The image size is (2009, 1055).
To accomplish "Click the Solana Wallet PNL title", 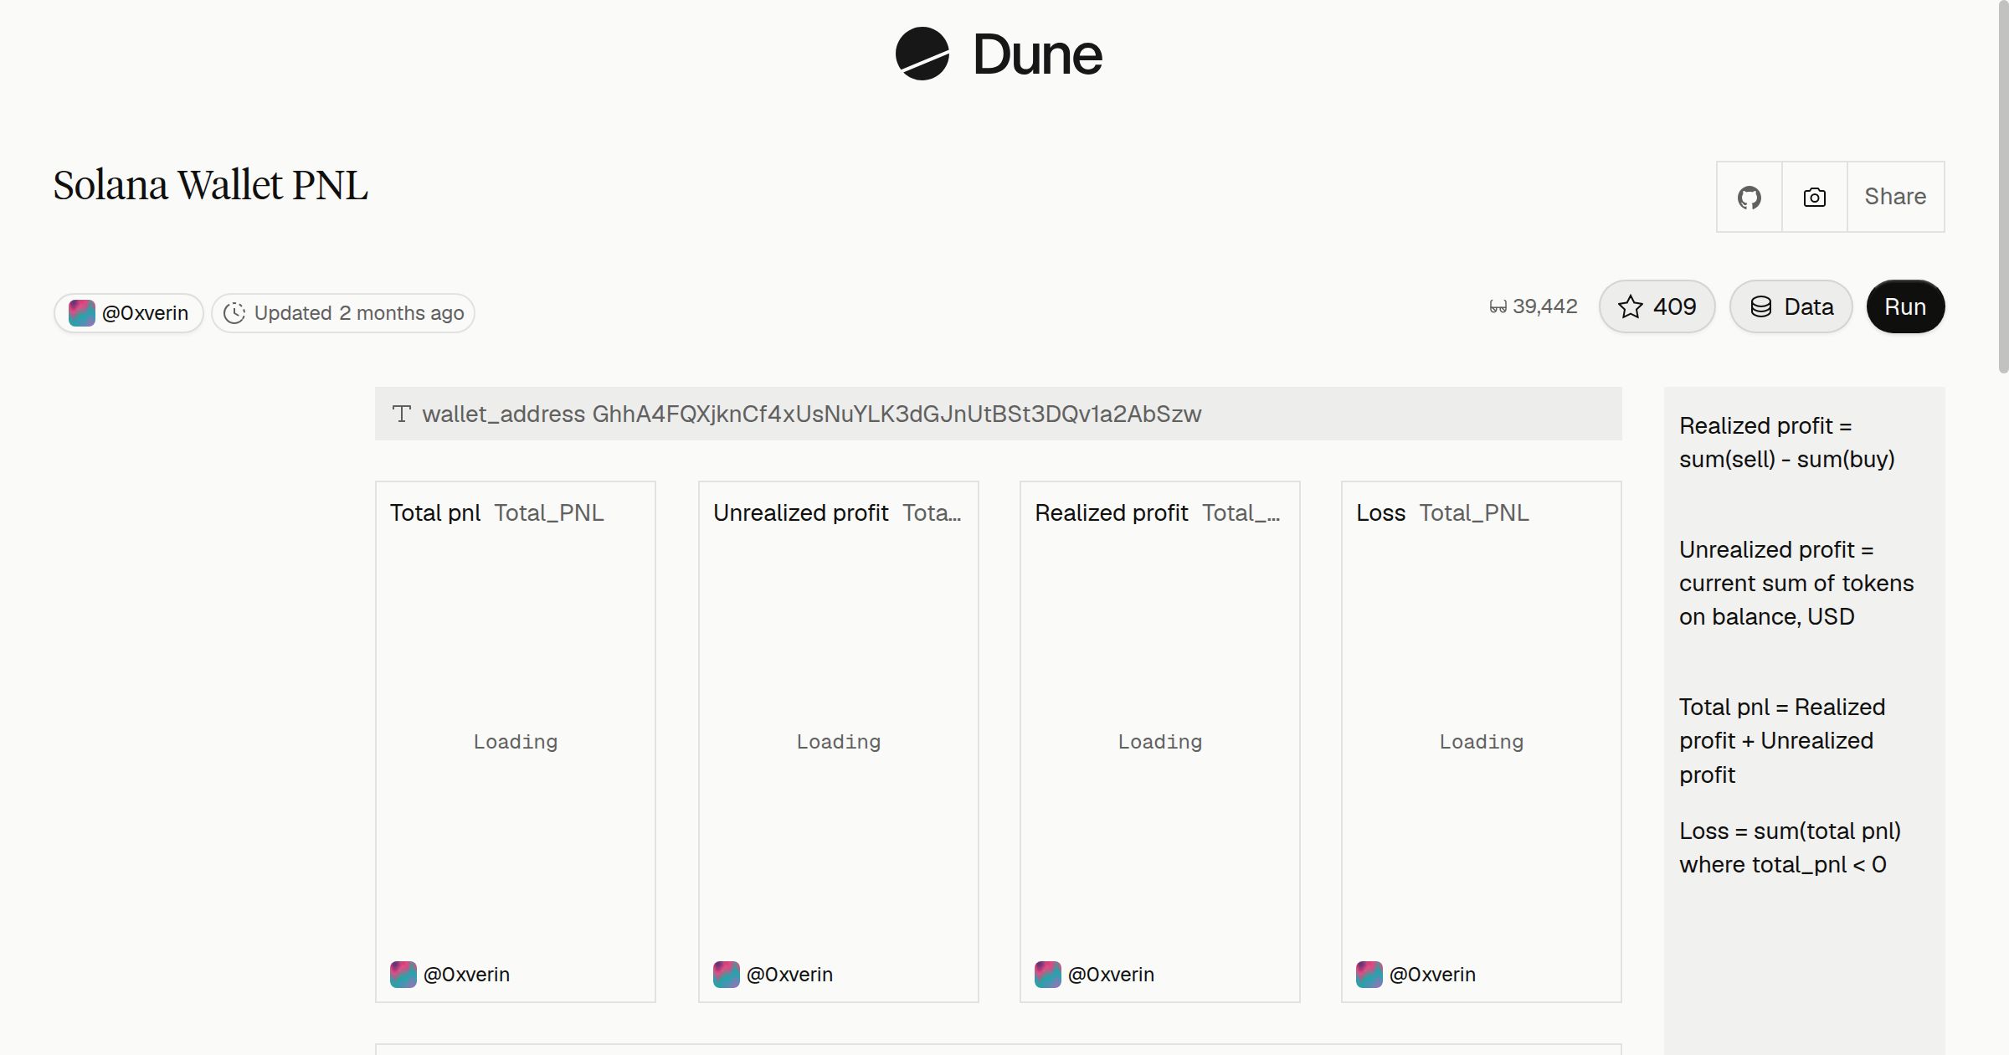I will tap(210, 185).
